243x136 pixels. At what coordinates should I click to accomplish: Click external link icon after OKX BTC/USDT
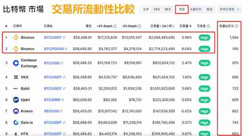(x=64, y=77)
